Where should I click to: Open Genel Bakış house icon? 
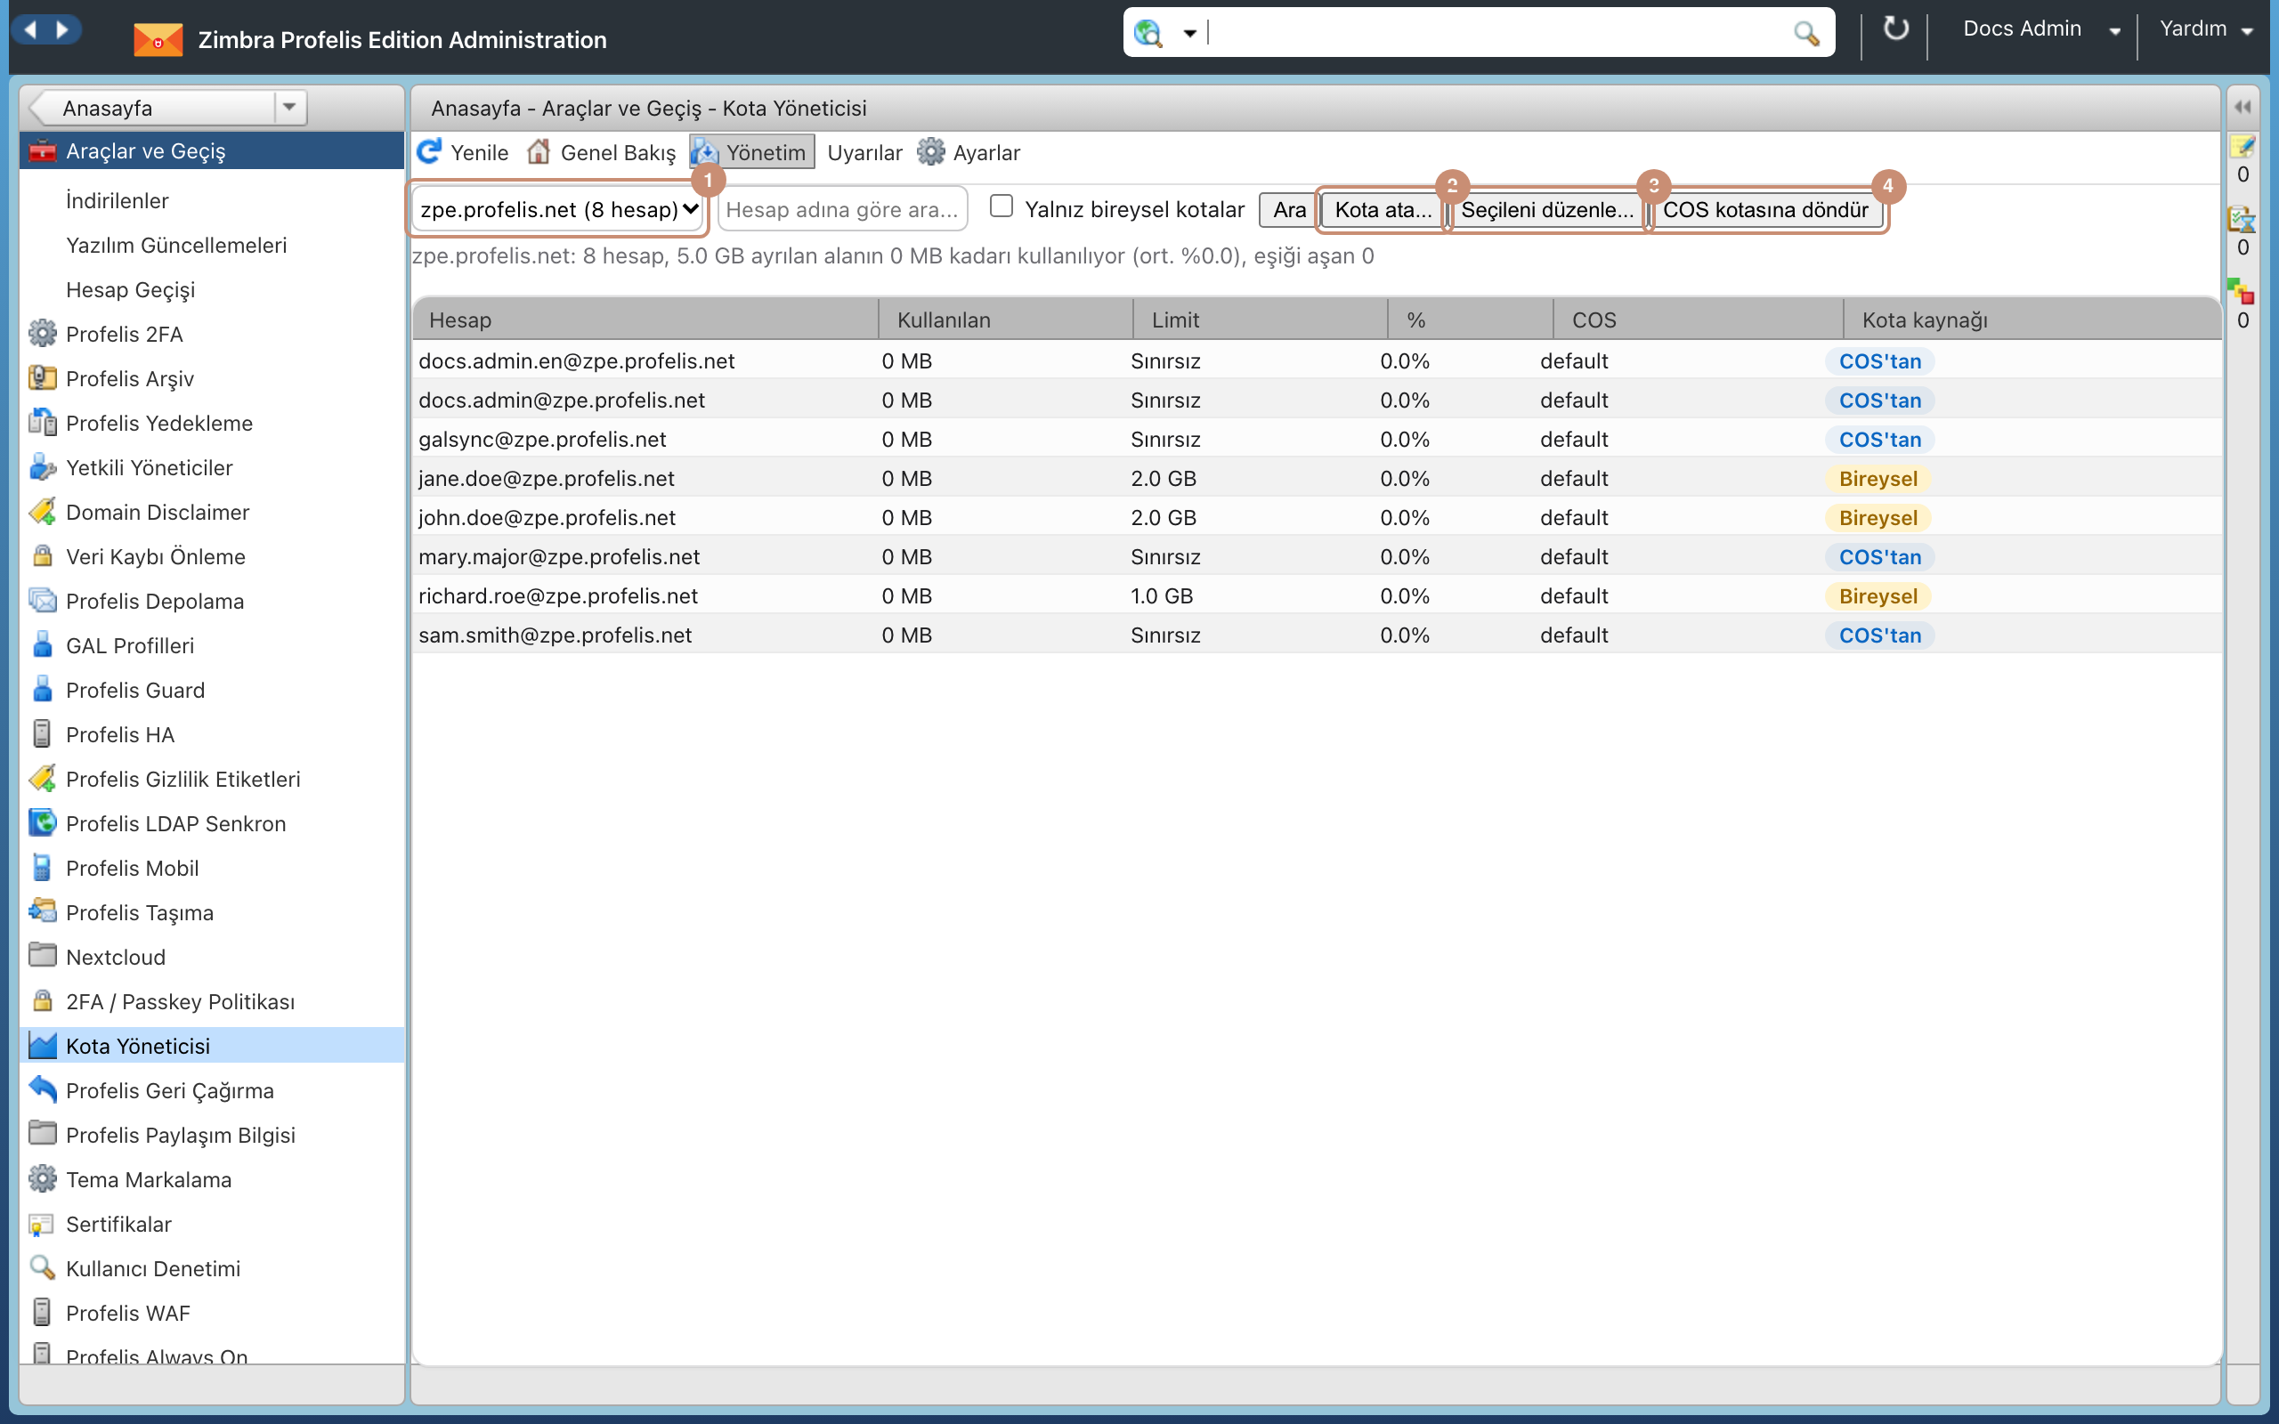(x=539, y=151)
